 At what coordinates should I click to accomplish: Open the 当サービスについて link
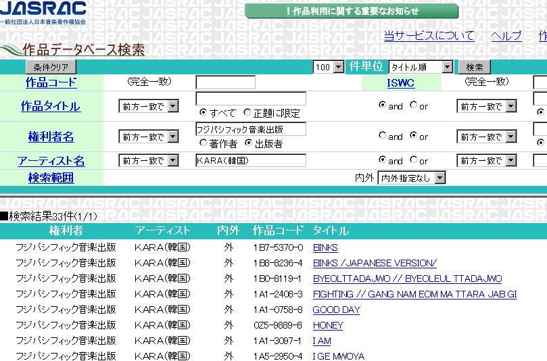[x=429, y=36]
